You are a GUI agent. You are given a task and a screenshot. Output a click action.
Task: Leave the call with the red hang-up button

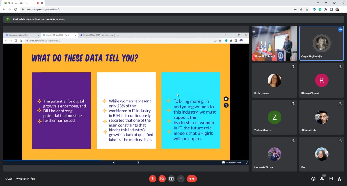click(192, 179)
